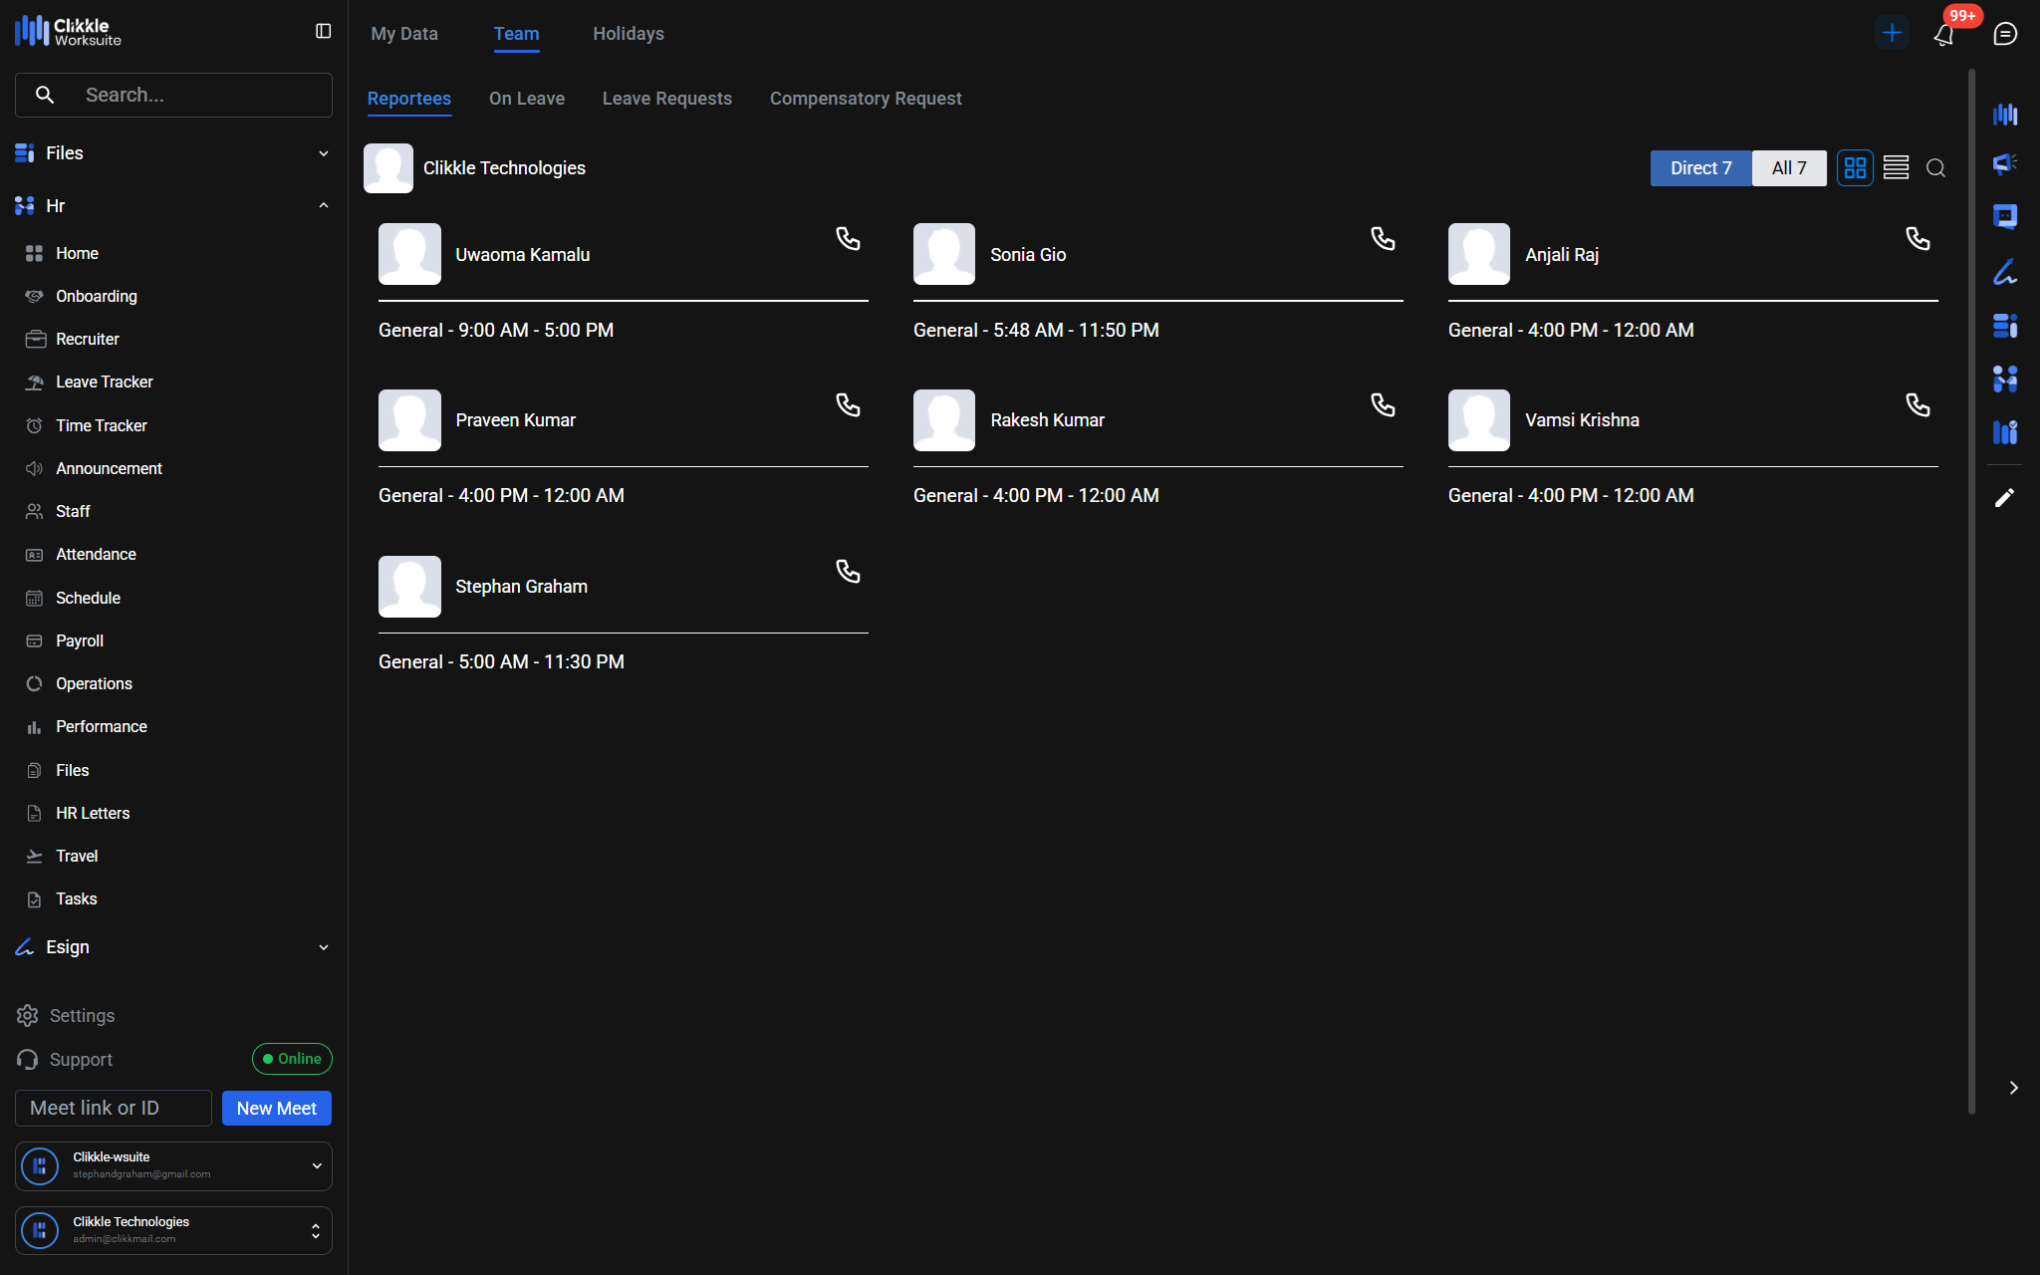Click the plus icon in top bar
The height and width of the screenshot is (1275, 2040).
[x=1892, y=33]
